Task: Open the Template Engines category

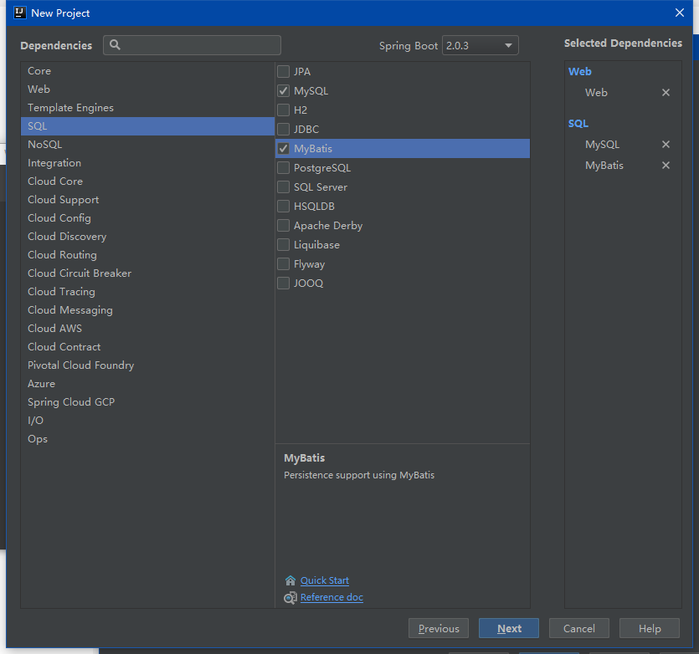Action: [x=147, y=108]
